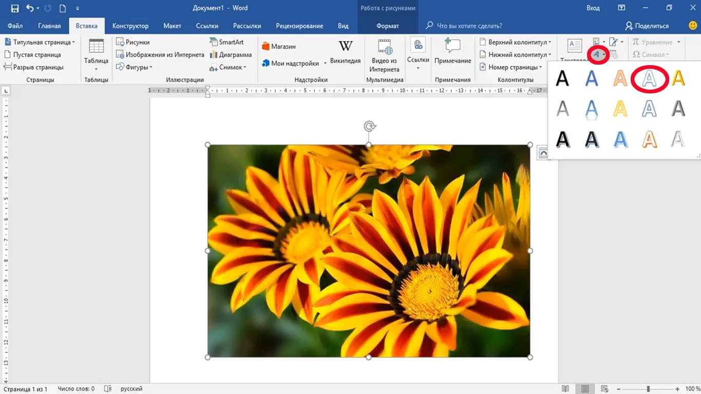Insert a text box via Текстовое поле
The width and height of the screenshot is (701, 394).
coord(574,50)
